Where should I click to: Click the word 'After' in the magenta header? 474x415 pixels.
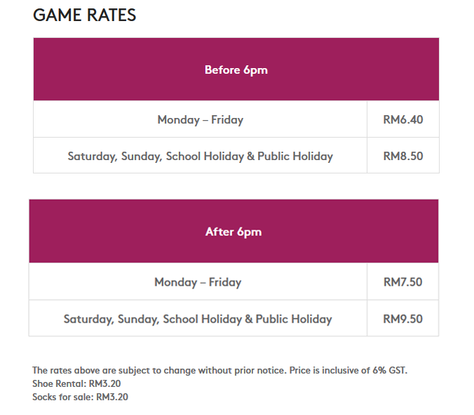pyautogui.click(x=219, y=232)
